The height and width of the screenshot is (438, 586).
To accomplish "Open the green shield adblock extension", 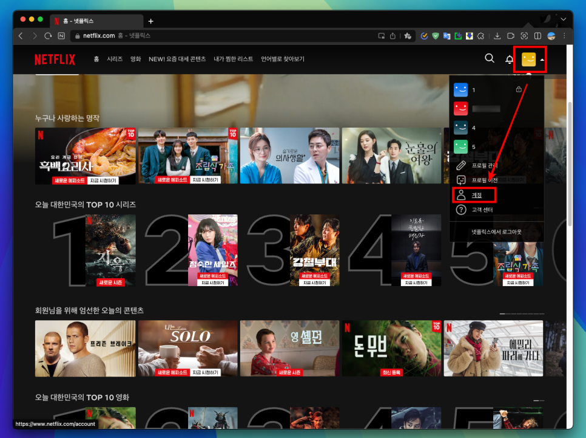I will pyautogui.click(x=436, y=36).
